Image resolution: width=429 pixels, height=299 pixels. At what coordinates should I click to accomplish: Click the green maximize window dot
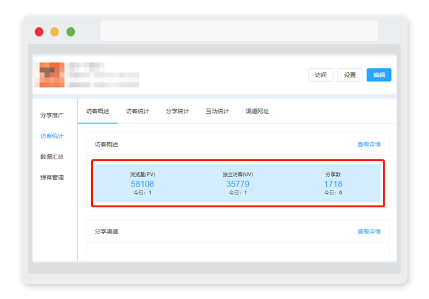(71, 32)
